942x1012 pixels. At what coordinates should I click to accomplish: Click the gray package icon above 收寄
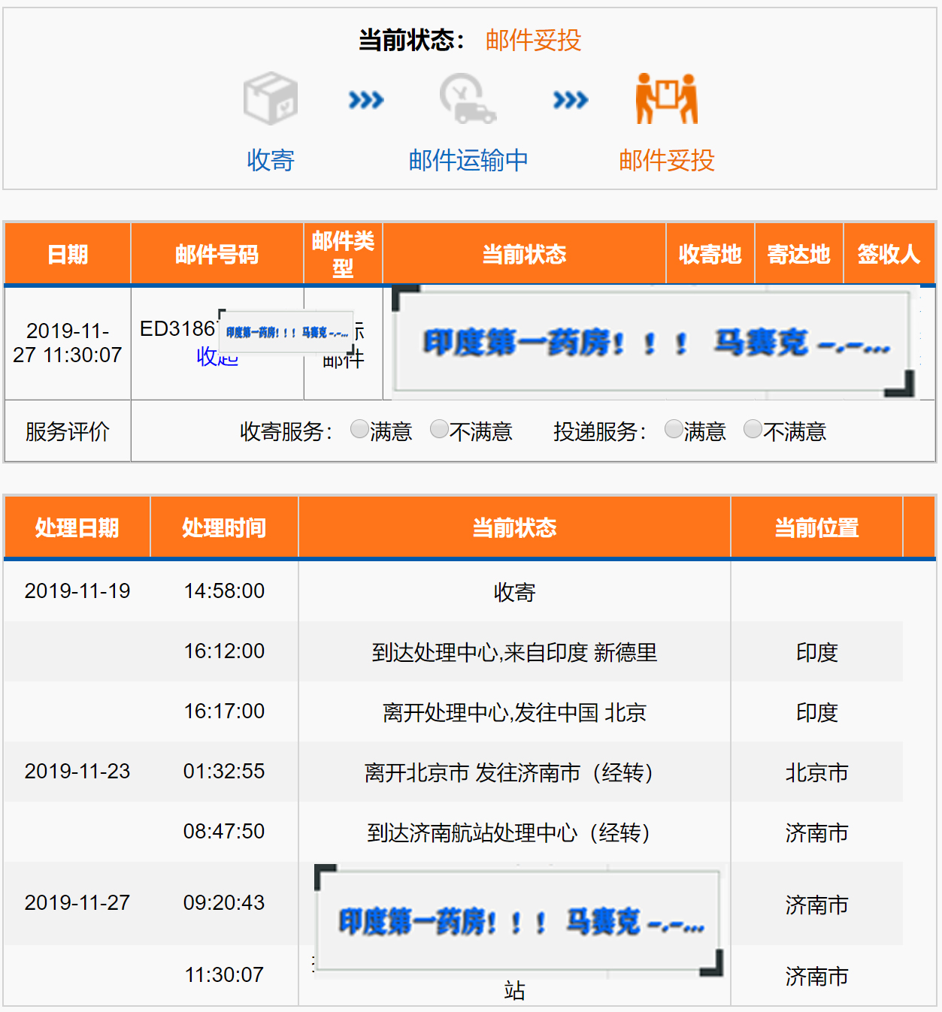(271, 98)
